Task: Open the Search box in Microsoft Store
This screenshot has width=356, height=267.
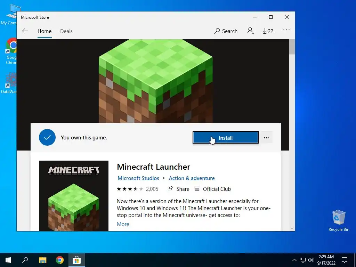Action: [226, 31]
